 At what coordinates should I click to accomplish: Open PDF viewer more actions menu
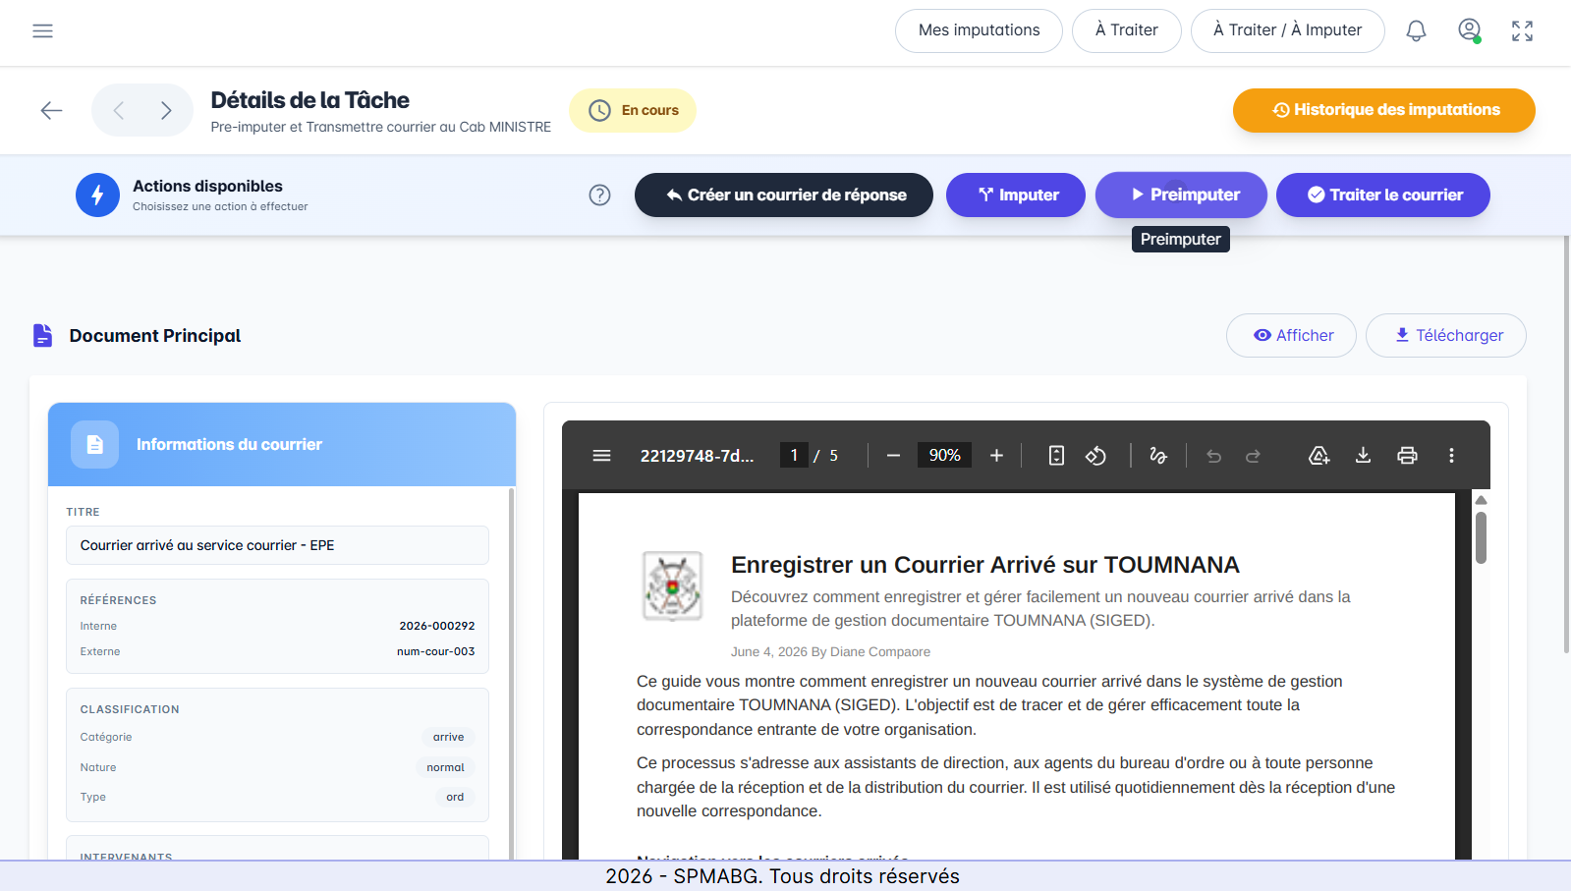pyautogui.click(x=1451, y=455)
